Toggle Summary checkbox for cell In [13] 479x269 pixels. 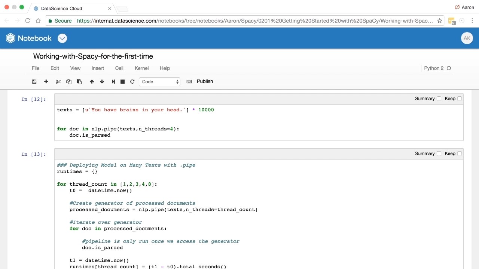[439, 154]
